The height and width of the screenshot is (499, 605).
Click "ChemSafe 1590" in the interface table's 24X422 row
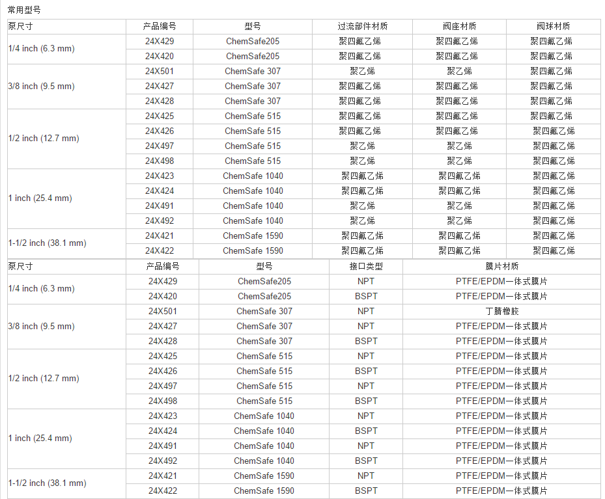tap(264, 491)
